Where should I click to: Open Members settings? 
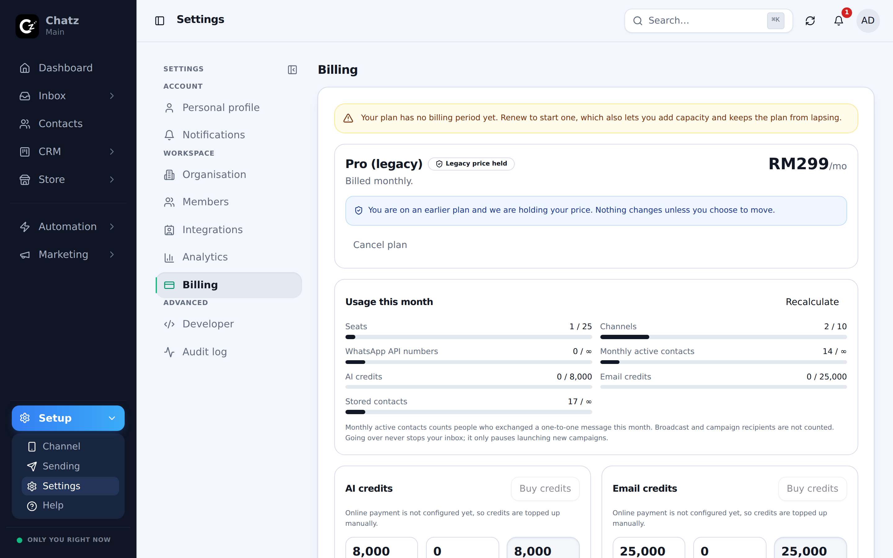[229, 202]
